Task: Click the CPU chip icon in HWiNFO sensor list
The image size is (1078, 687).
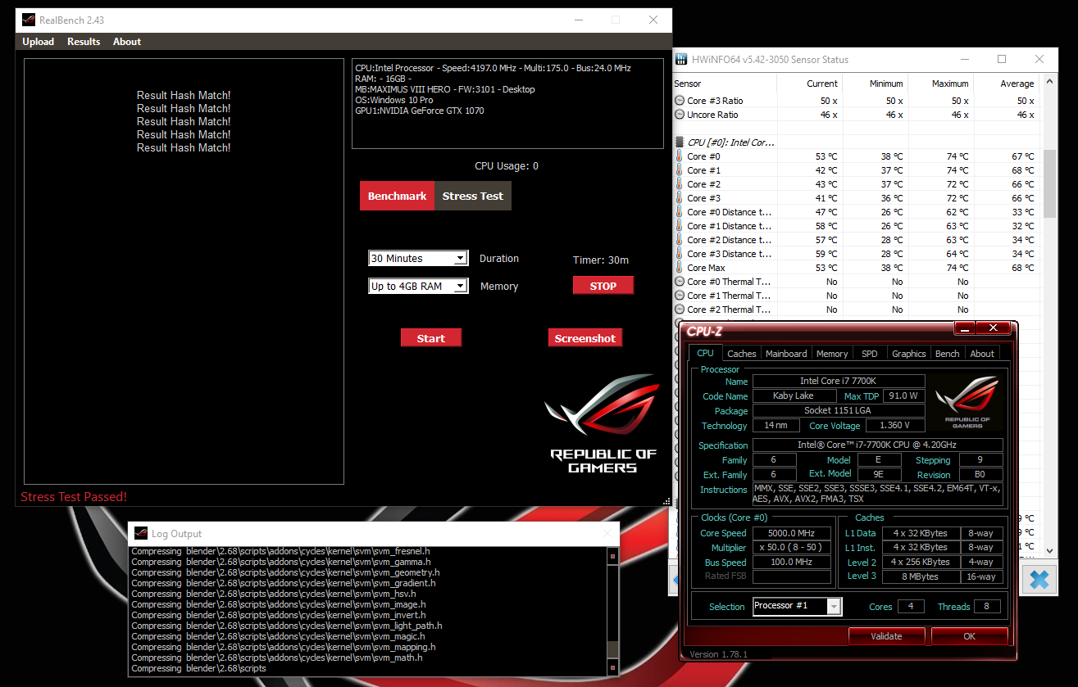Action: coord(680,142)
